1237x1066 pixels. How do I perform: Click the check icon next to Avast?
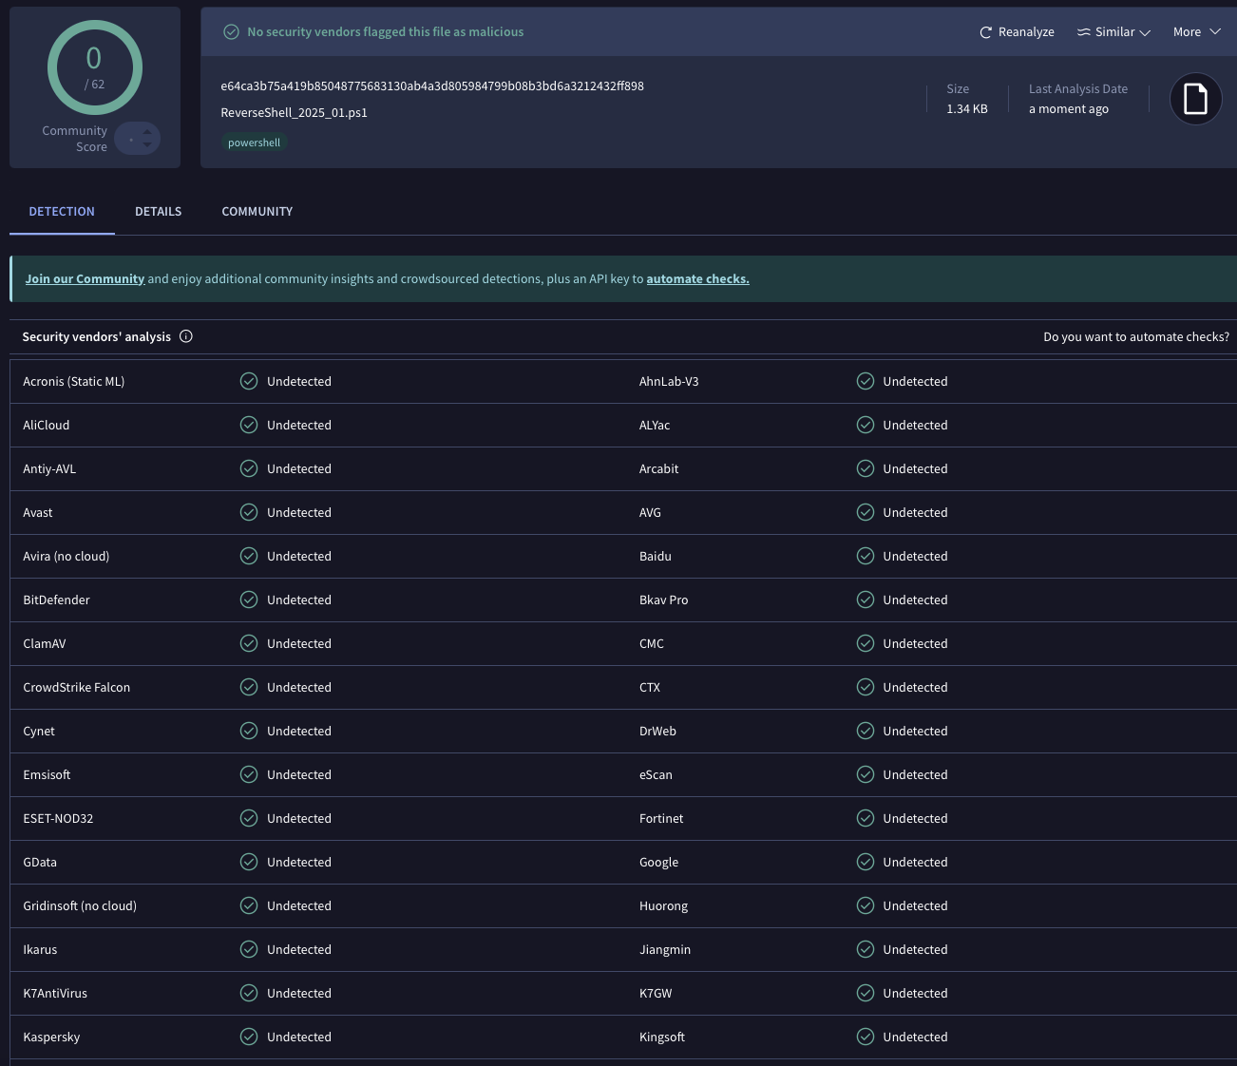click(249, 512)
